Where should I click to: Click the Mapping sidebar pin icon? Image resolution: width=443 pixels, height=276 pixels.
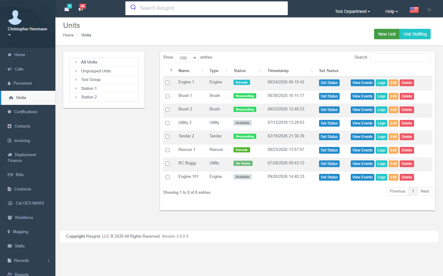pos(9,232)
